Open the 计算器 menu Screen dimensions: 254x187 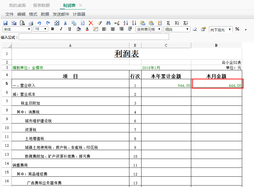pos(79,14)
